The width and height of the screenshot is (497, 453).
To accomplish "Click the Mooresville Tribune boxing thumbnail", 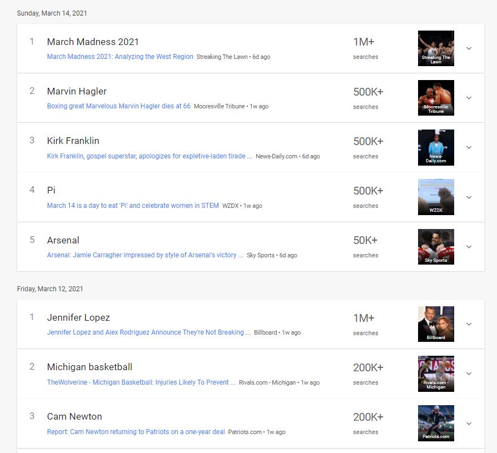I will tap(436, 98).
